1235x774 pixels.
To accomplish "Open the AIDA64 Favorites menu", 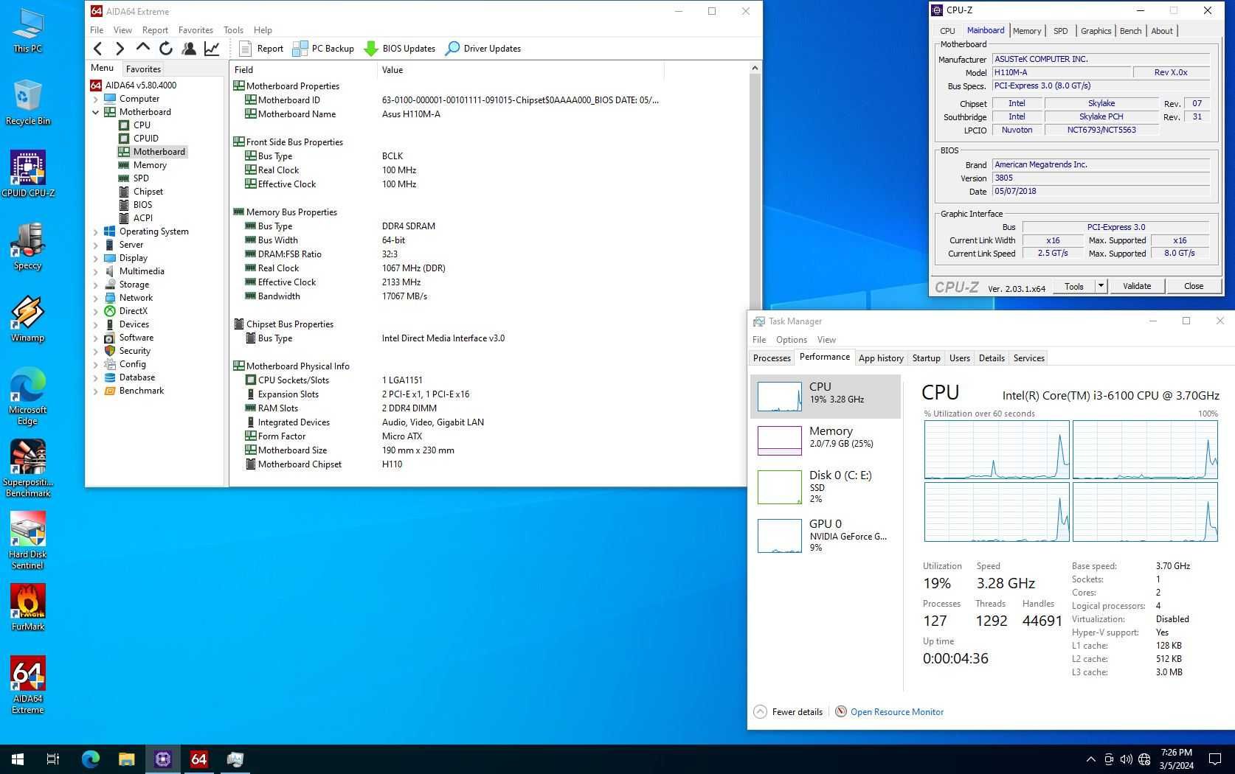I will pyautogui.click(x=196, y=30).
